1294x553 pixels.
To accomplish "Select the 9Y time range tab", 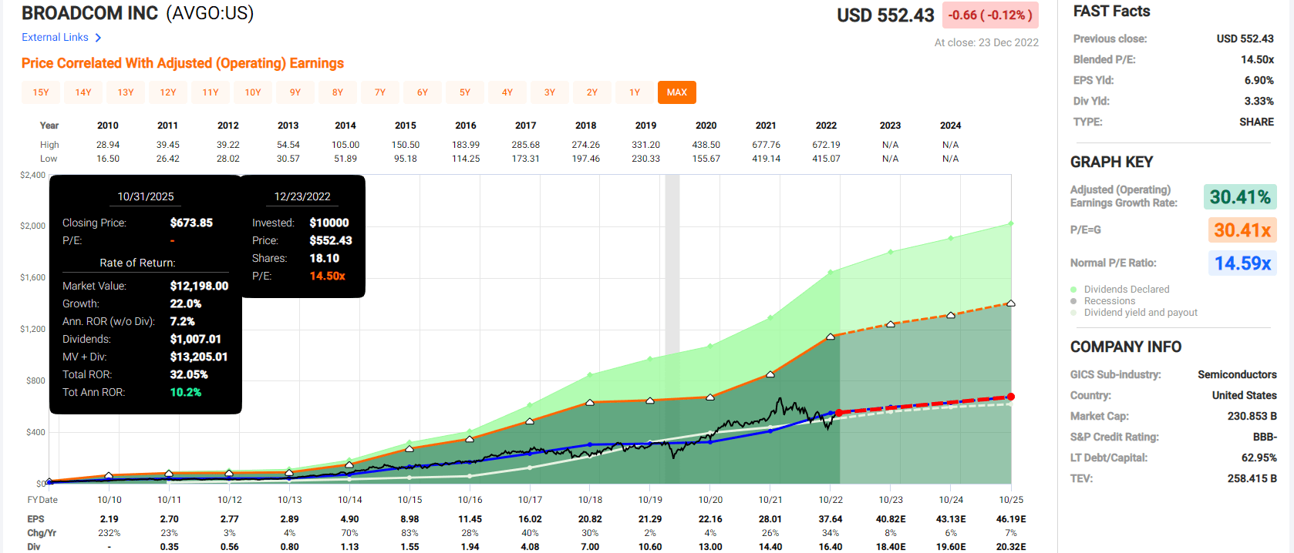I will click(x=295, y=92).
